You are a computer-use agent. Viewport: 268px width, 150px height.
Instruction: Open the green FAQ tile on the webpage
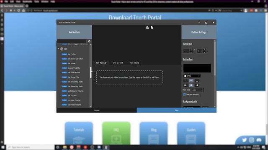click(116, 133)
